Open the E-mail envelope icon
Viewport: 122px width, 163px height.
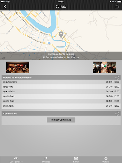click(x=76, y=159)
